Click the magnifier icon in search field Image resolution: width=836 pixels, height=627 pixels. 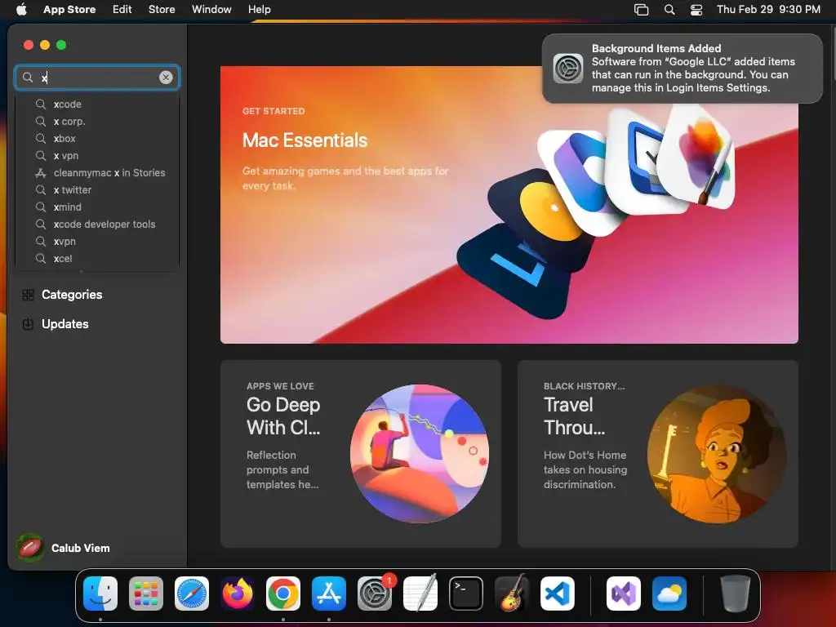coord(28,78)
